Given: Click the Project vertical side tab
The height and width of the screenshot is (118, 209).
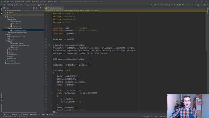Looking at the screenshot, I should coord(1,11).
